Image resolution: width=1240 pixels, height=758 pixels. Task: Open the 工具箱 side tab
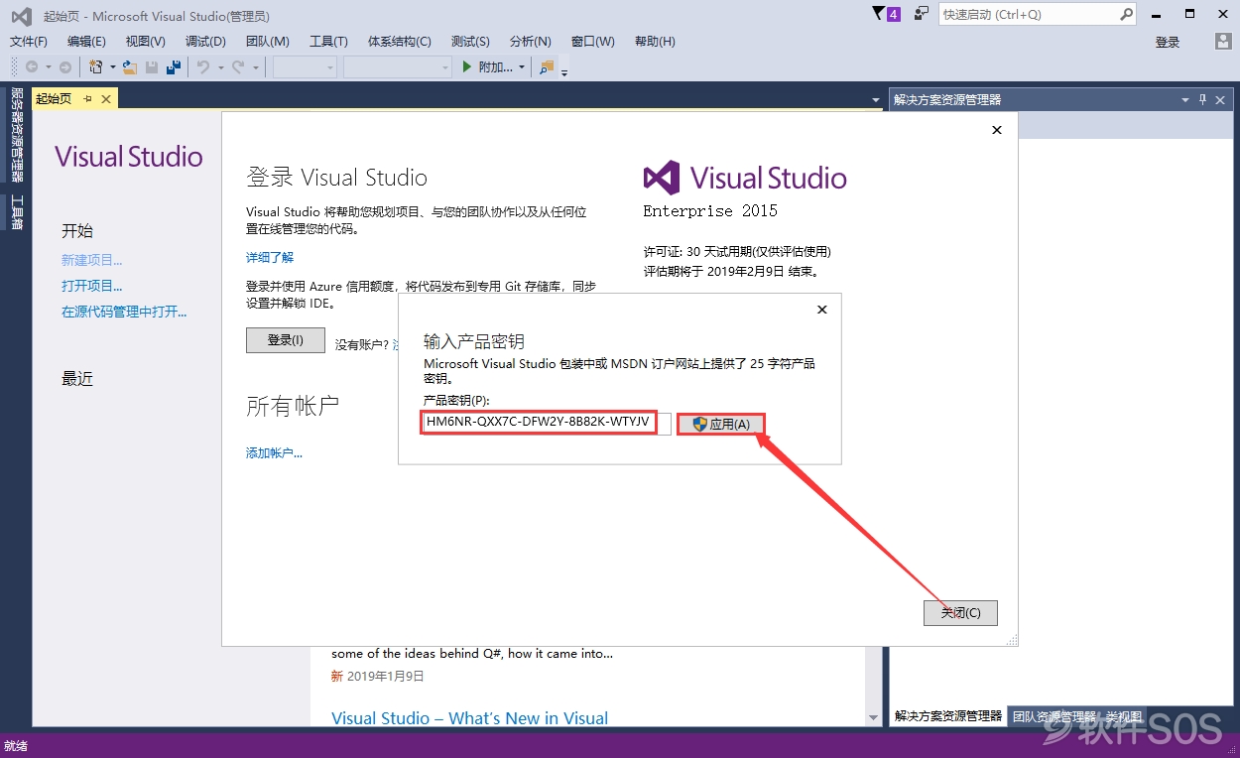pos(17,211)
